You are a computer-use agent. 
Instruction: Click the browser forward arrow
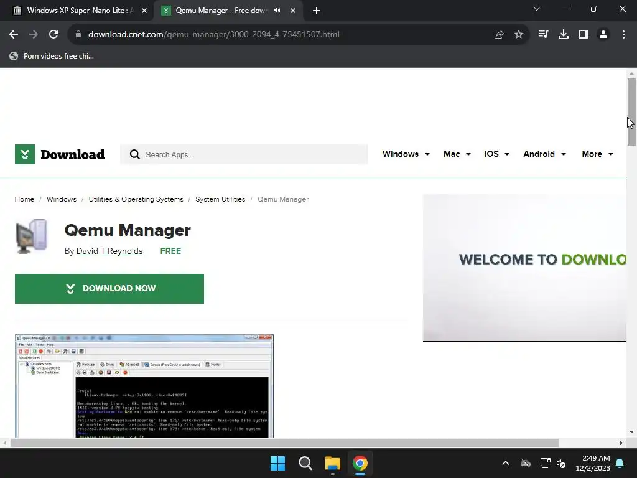34,35
